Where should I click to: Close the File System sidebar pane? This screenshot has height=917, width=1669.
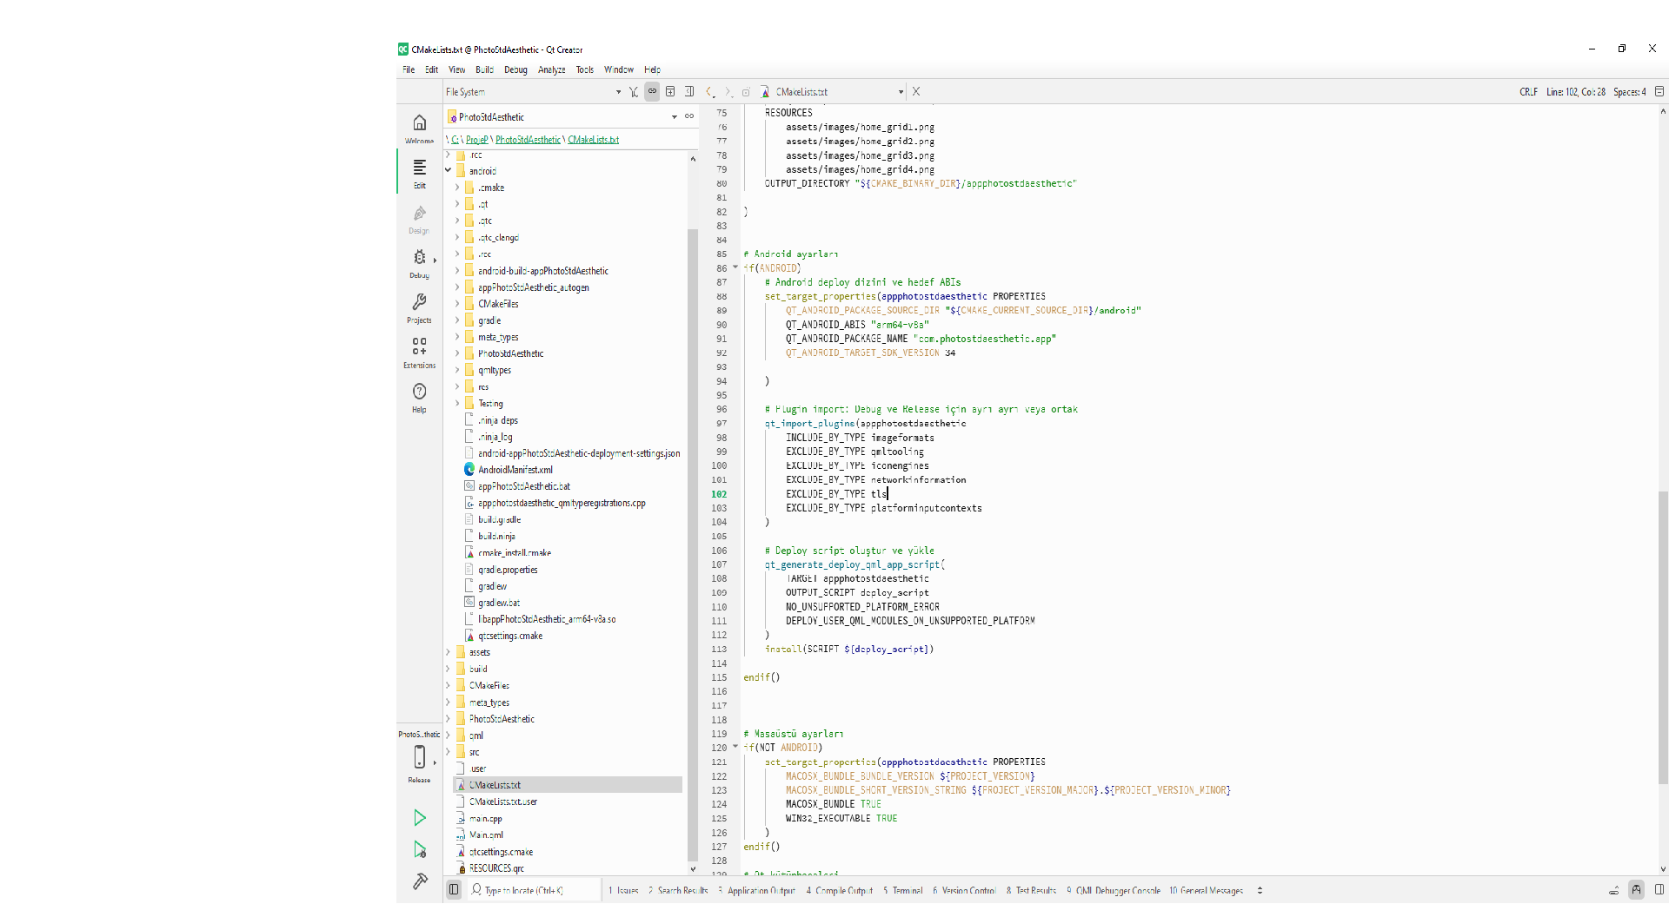coord(689,91)
